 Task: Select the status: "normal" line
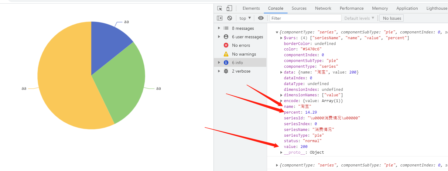[x=303, y=141]
